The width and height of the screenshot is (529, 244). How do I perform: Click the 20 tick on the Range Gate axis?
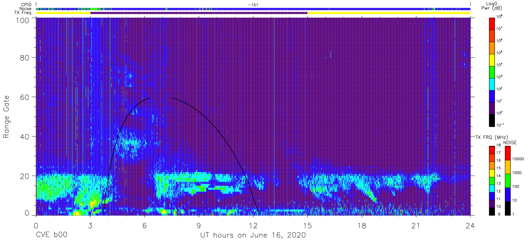coord(24,176)
